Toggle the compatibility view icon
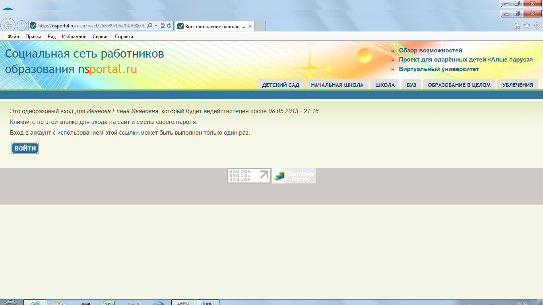This screenshot has height=305, width=543. click(x=163, y=26)
